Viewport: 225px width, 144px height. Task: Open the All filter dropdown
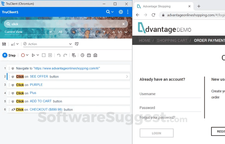(x=82, y=32)
